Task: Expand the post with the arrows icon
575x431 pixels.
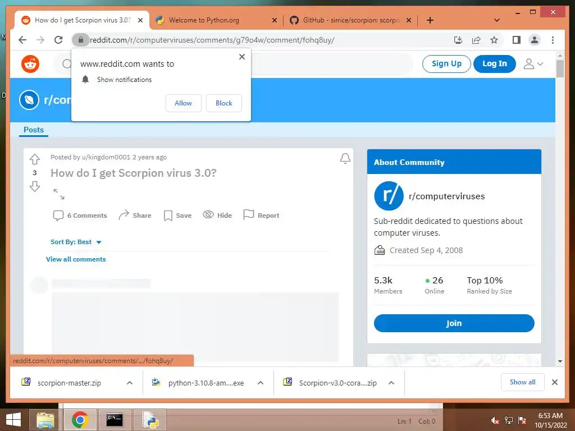Action: [58, 194]
